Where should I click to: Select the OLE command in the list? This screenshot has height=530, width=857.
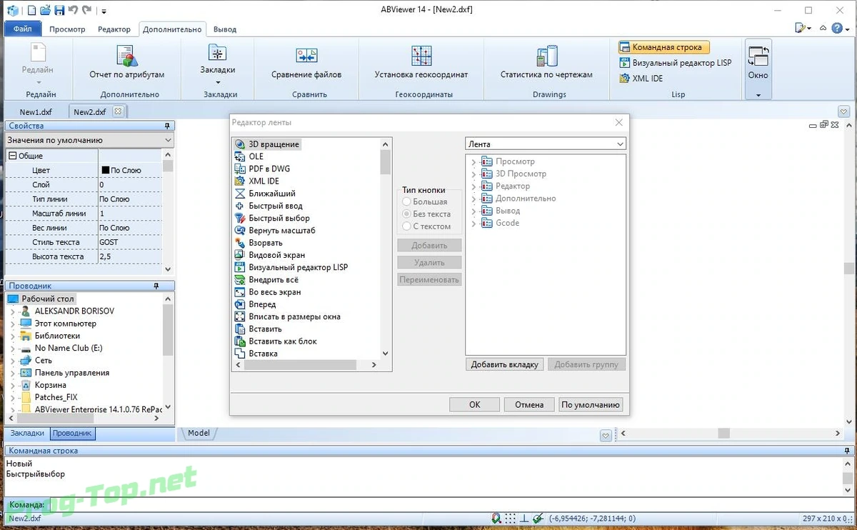point(249,156)
